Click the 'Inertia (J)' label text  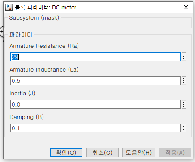point(22,94)
